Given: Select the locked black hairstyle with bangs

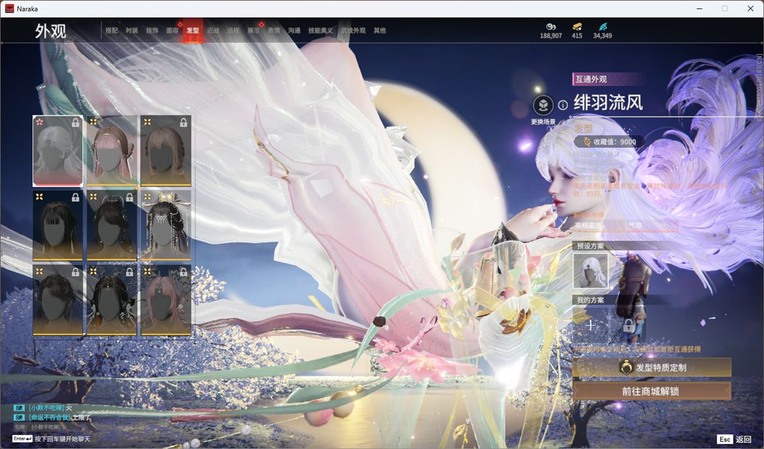Looking at the screenshot, I should pos(57,225).
